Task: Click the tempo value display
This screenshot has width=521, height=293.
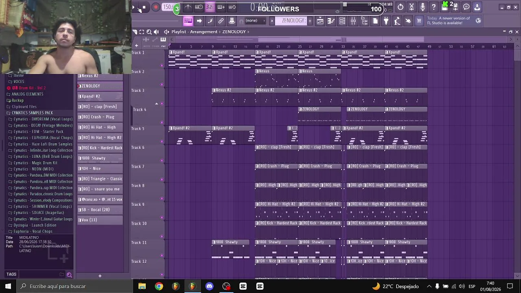Action: (167, 7)
